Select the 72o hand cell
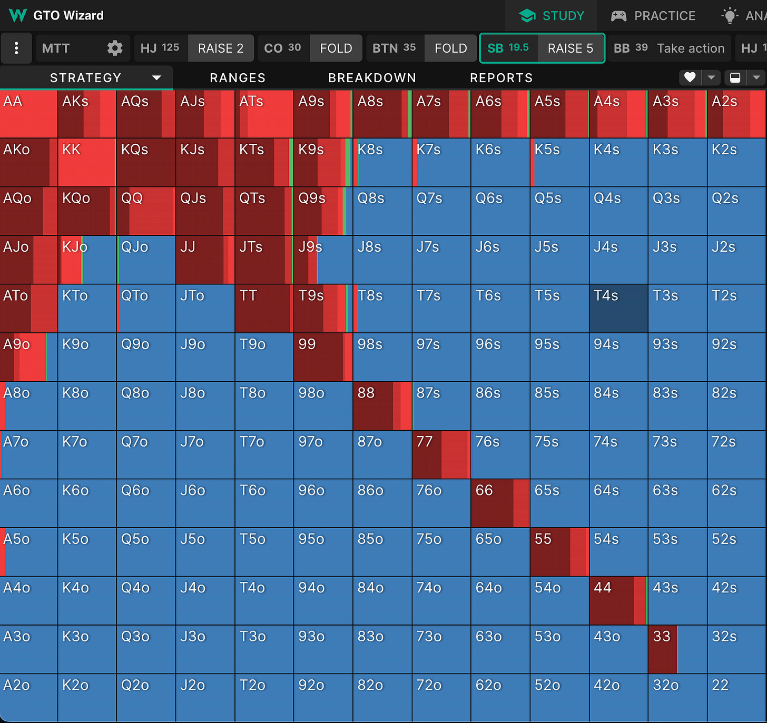Viewport: 767px width, 723px height. (x=441, y=698)
